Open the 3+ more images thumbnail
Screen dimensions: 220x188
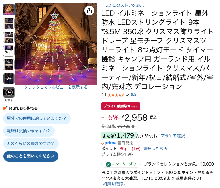(9, 79)
